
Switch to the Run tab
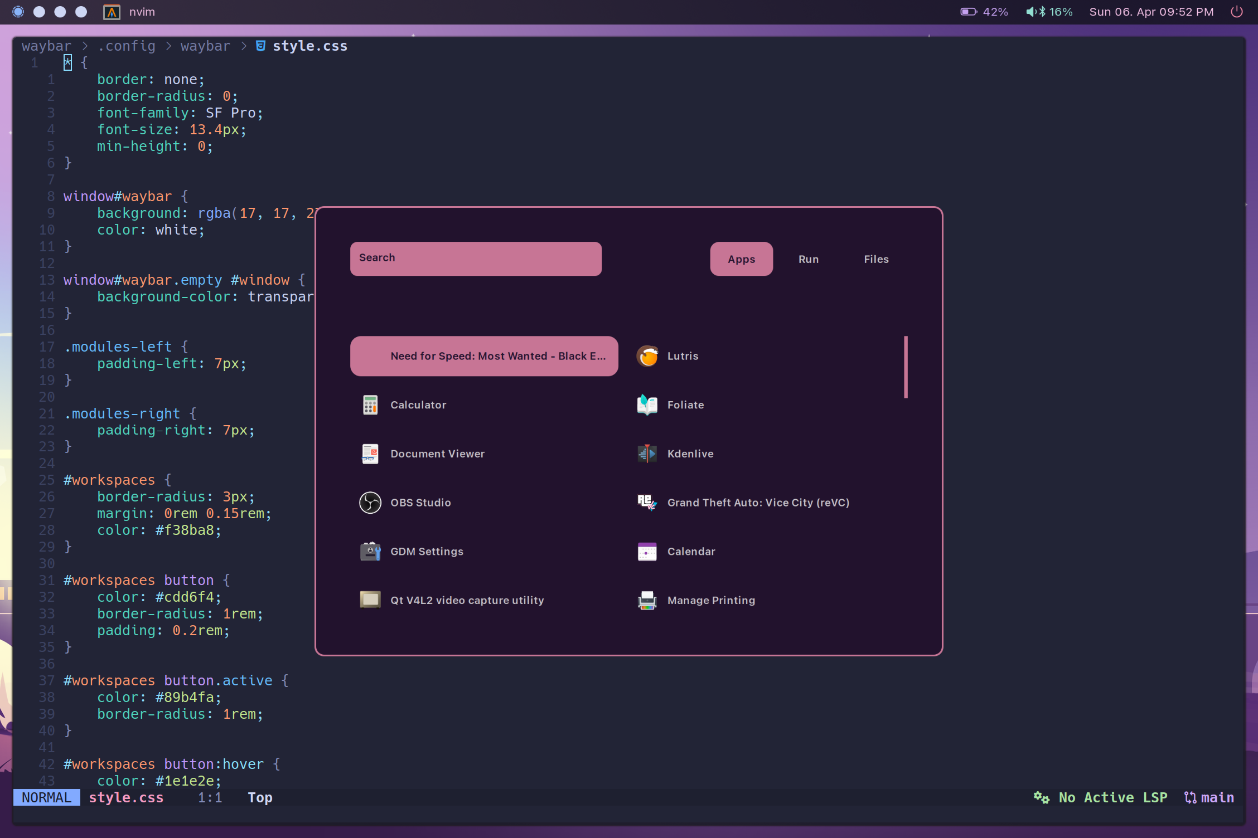coord(808,259)
